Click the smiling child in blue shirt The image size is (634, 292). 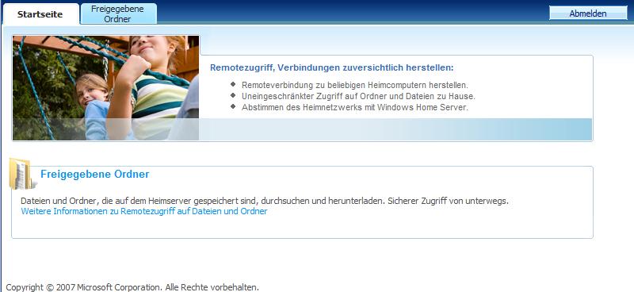[x=93, y=106]
